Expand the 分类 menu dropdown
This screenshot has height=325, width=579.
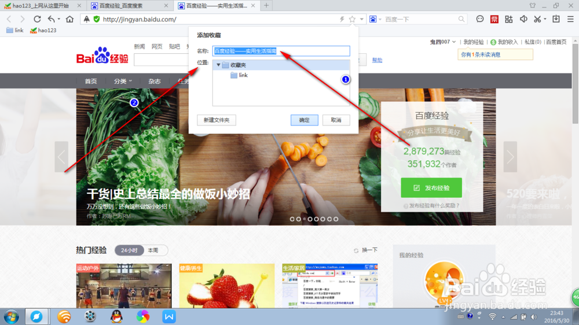pos(123,81)
